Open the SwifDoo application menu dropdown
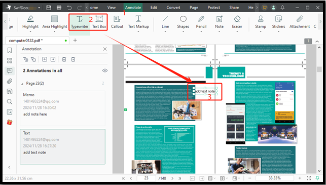Screen dimensions: 326x185 (x=39, y=8)
